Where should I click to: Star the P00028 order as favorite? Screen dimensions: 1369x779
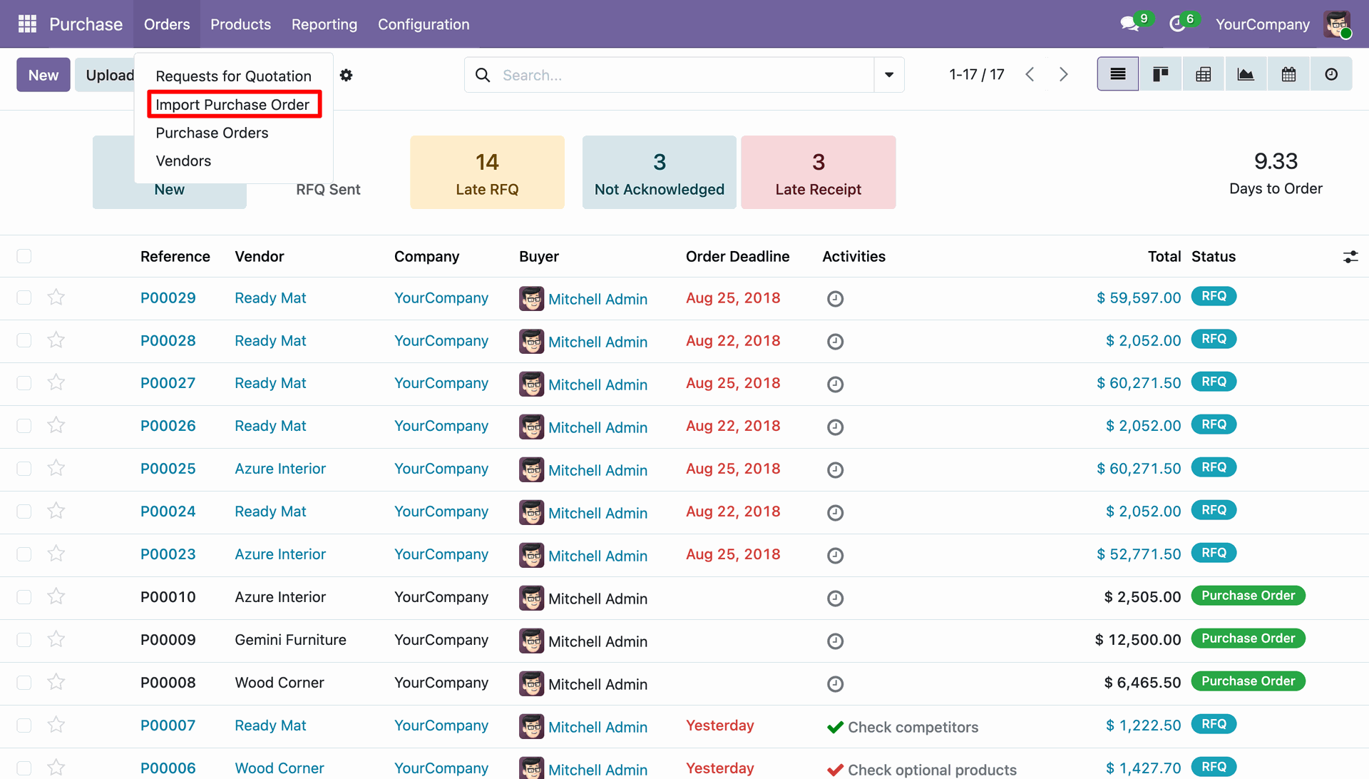click(56, 340)
